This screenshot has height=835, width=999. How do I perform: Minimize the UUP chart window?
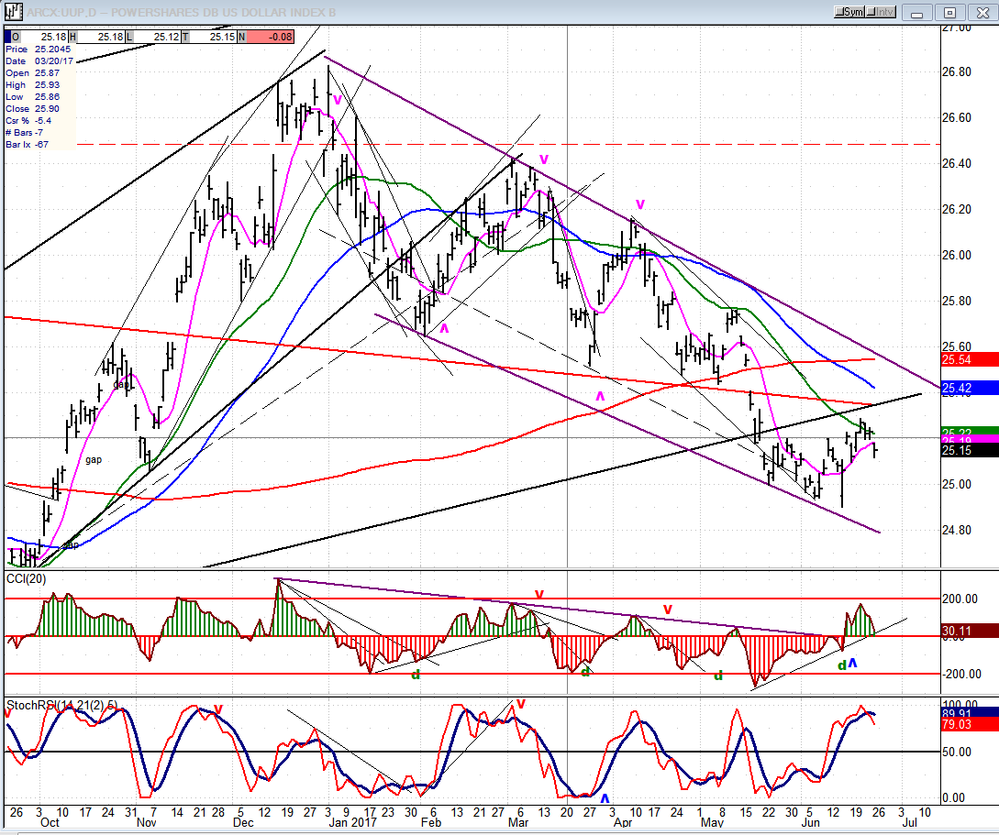(917, 12)
